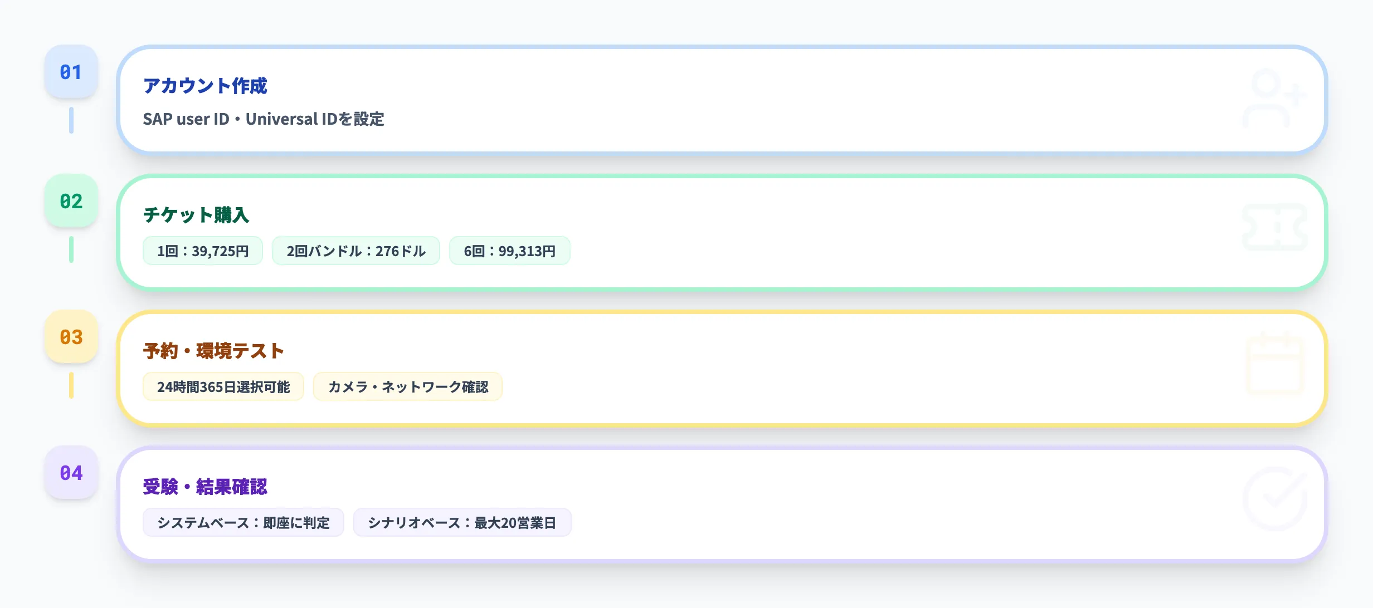Click the 1回：39,725円 price tag
The height and width of the screenshot is (608, 1373).
point(202,251)
